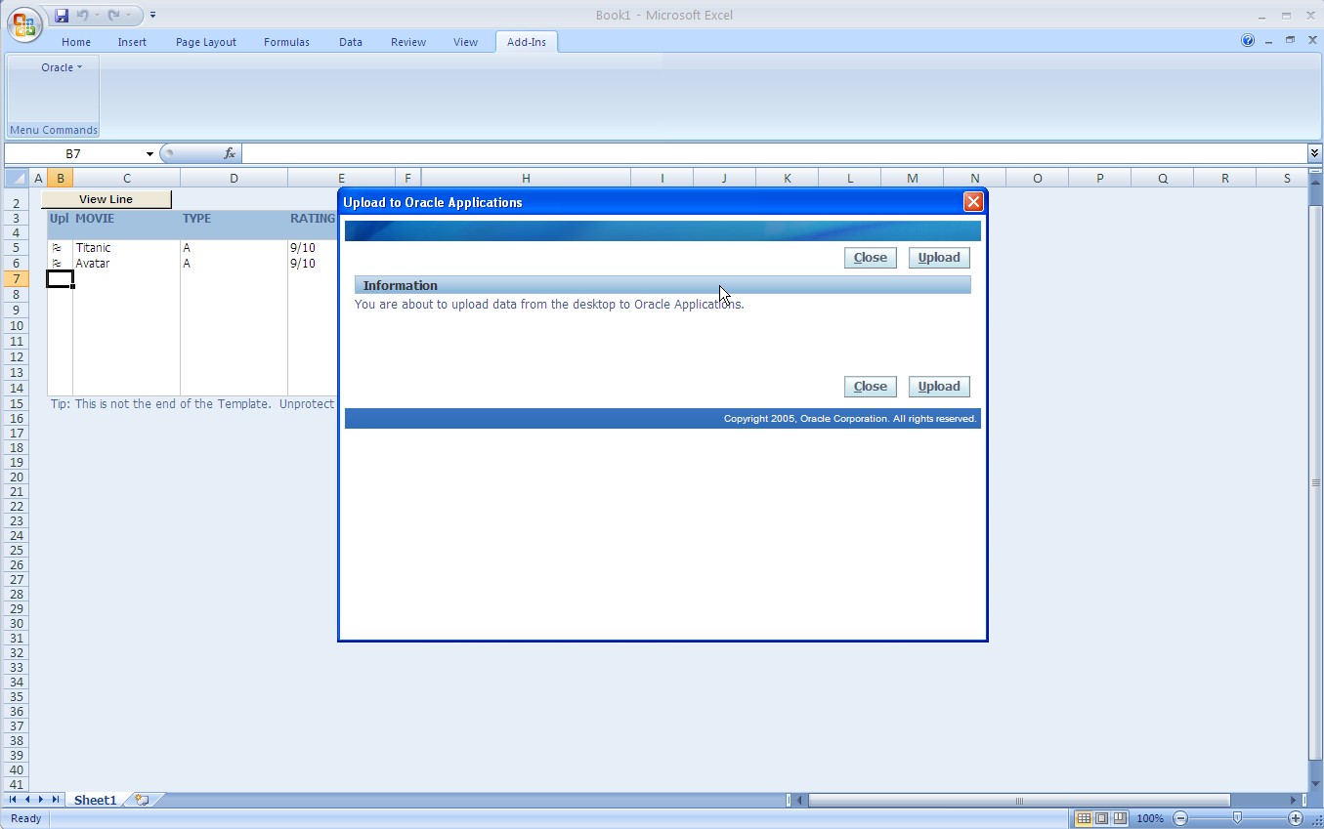Enable Normal view toggle in the status bar
Image resolution: width=1324 pixels, height=829 pixels.
point(1081,818)
